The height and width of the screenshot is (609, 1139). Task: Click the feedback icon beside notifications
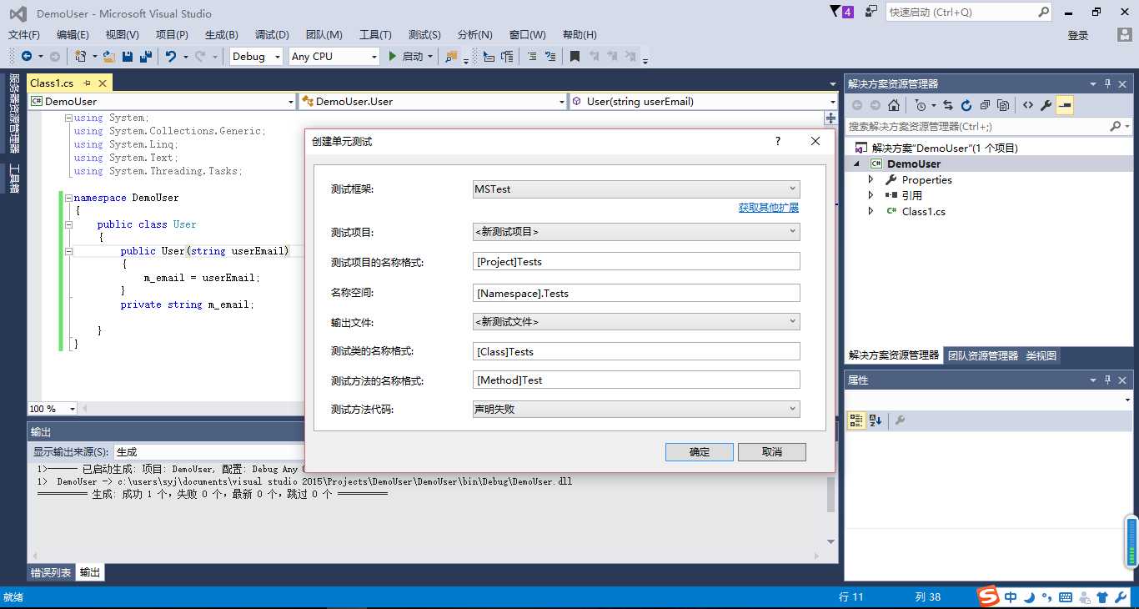pyautogui.click(x=871, y=12)
